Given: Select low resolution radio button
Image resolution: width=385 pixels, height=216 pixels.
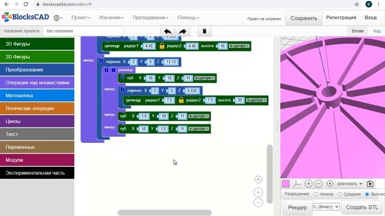Looking at the screenshot, I should coord(315,194).
